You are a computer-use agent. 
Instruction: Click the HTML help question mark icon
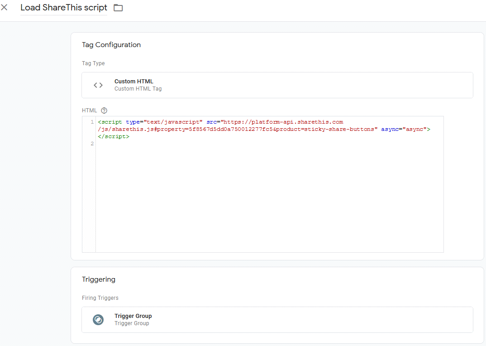pyautogui.click(x=104, y=111)
